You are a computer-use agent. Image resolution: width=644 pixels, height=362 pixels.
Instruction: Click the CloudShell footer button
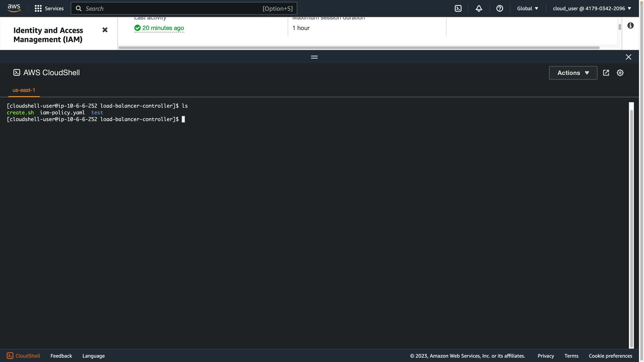23,356
